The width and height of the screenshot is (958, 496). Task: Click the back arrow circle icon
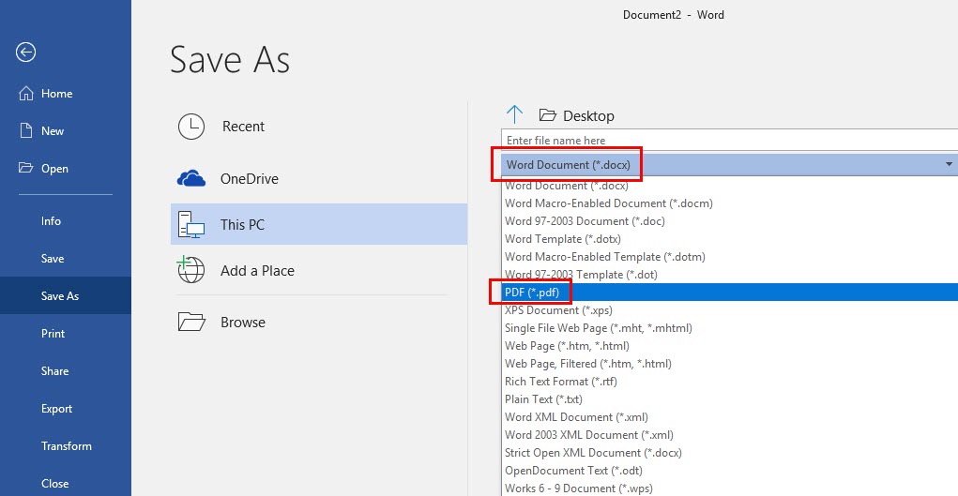[25, 52]
